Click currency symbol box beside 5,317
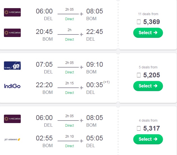 tap(139, 128)
